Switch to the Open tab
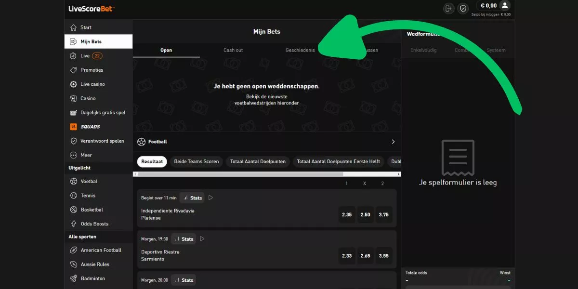 coord(166,50)
